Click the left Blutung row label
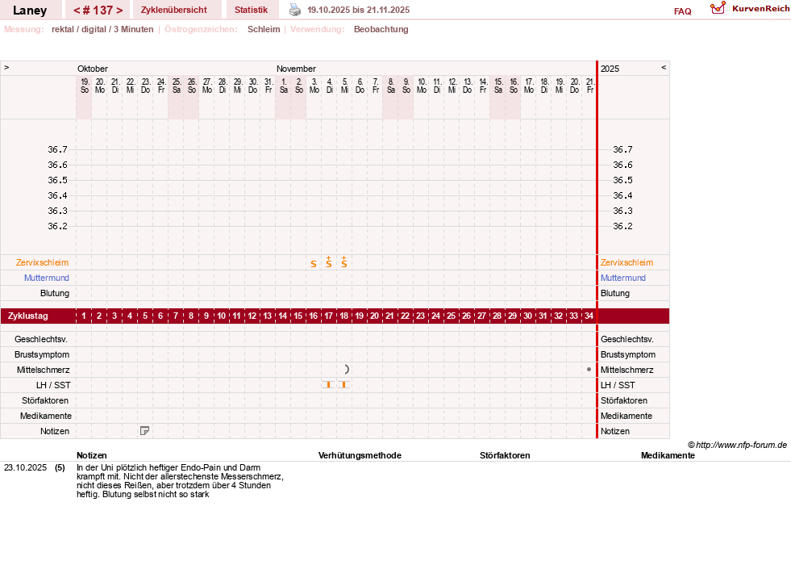Viewport: 791px width, 586px height. tap(55, 293)
